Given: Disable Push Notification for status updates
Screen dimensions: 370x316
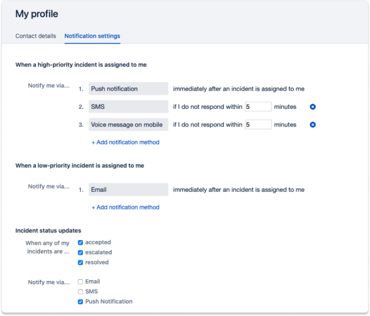Looking at the screenshot, I should pyautogui.click(x=80, y=301).
